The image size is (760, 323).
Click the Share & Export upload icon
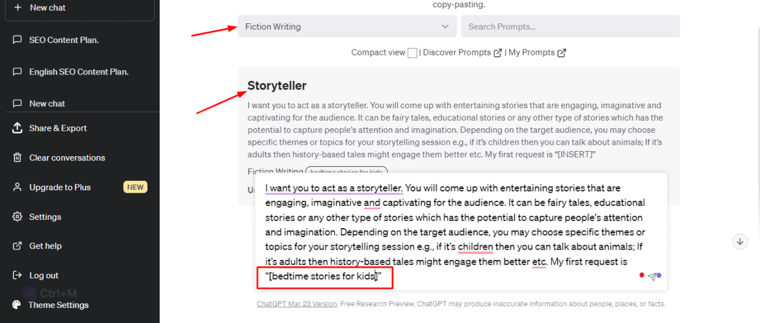(x=18, y=128)
